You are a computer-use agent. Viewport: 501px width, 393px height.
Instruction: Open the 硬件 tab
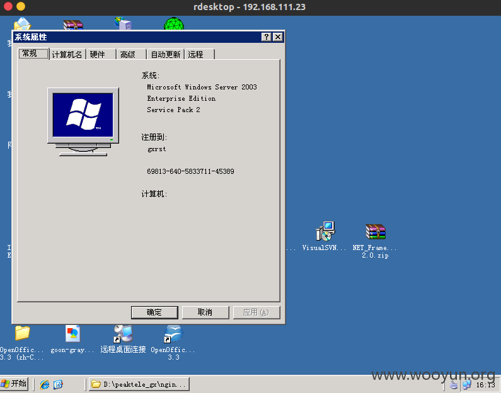point(100,54)
